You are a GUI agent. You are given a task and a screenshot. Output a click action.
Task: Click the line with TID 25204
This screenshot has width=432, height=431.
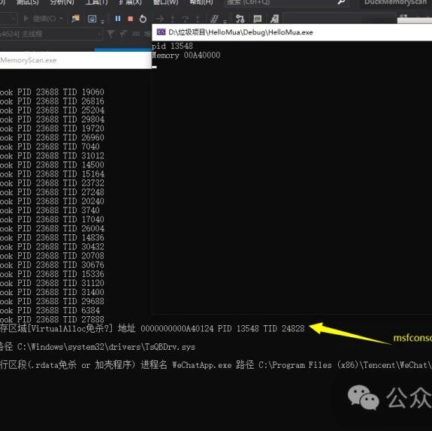[x=52, y=110]
